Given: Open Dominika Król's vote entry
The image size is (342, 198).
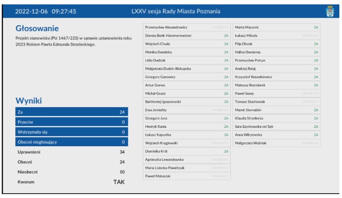Looking at the screenshot, I should click(x=187, y=151).
